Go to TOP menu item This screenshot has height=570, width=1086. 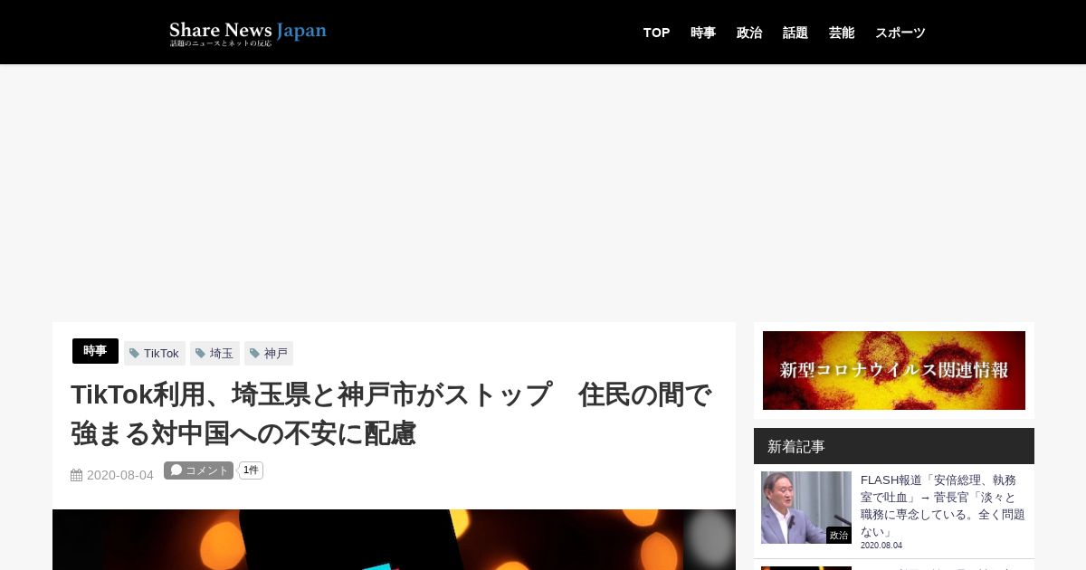[x=656, y=33]
